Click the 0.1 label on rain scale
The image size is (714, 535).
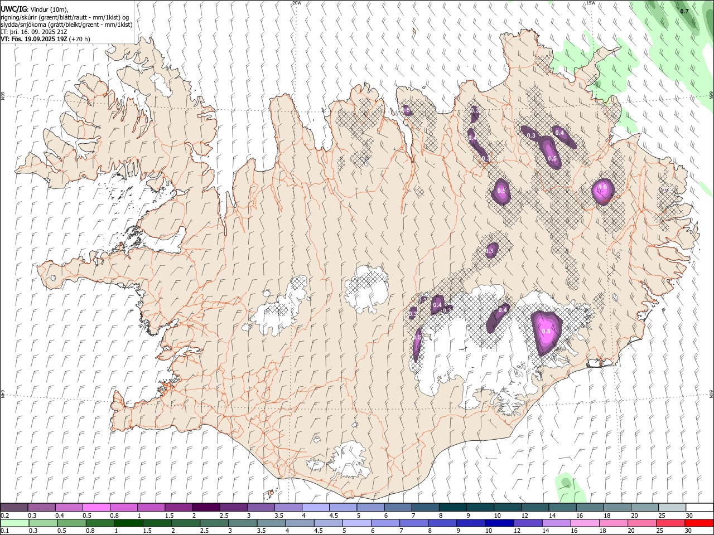4,531
